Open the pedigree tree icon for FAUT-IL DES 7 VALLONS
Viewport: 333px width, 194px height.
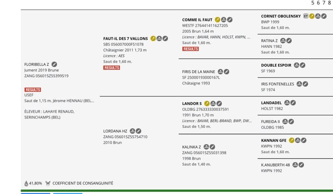159,38
